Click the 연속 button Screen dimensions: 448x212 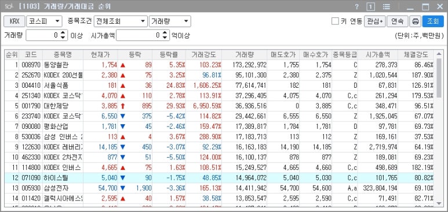[398, 21]
